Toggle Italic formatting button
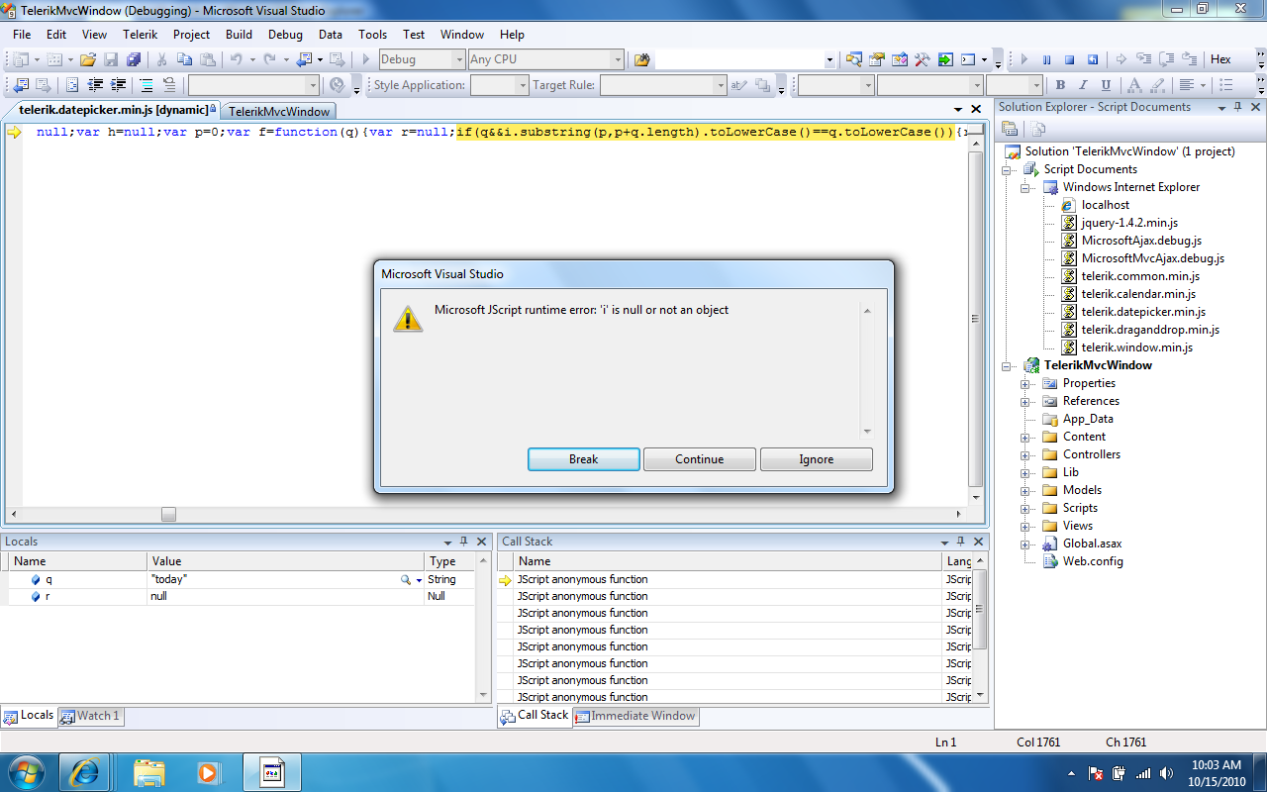1267x792 pixels. tap(1083, 85)
